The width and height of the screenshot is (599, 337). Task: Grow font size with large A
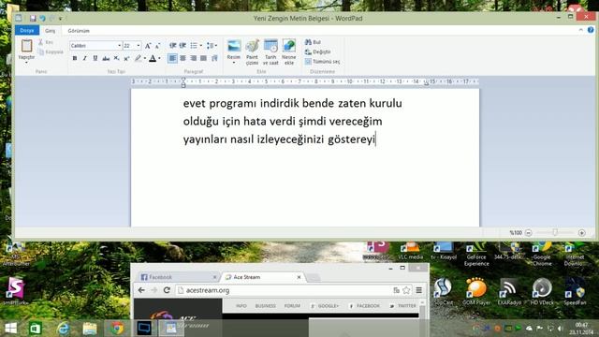coord(148,46)
